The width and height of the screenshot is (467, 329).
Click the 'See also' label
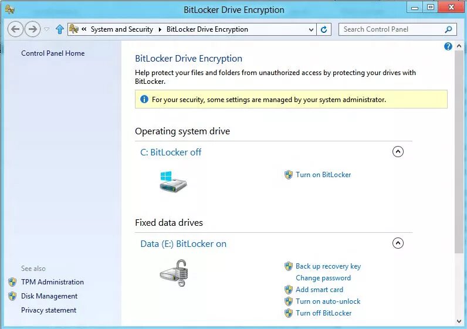click(33, 269)
